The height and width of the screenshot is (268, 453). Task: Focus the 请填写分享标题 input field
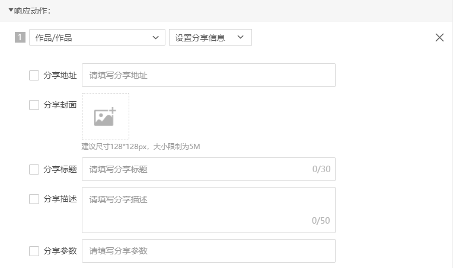pyautogui.click(x=209, y=169)
